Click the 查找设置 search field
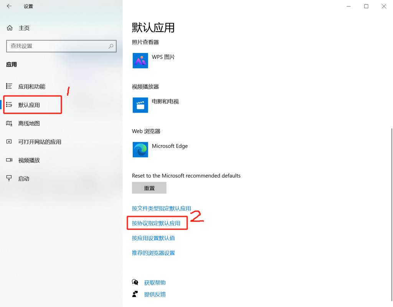 pyautogui.click(x=58, y=46)
